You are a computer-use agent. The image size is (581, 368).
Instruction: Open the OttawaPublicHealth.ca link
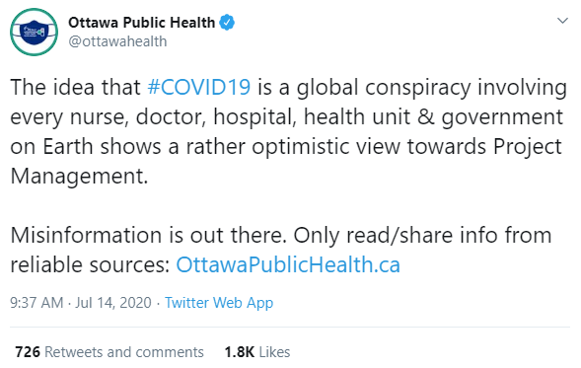[x=288, y=264]
